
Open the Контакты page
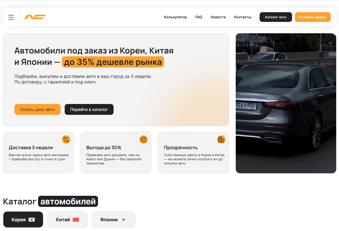pos(242,17)
